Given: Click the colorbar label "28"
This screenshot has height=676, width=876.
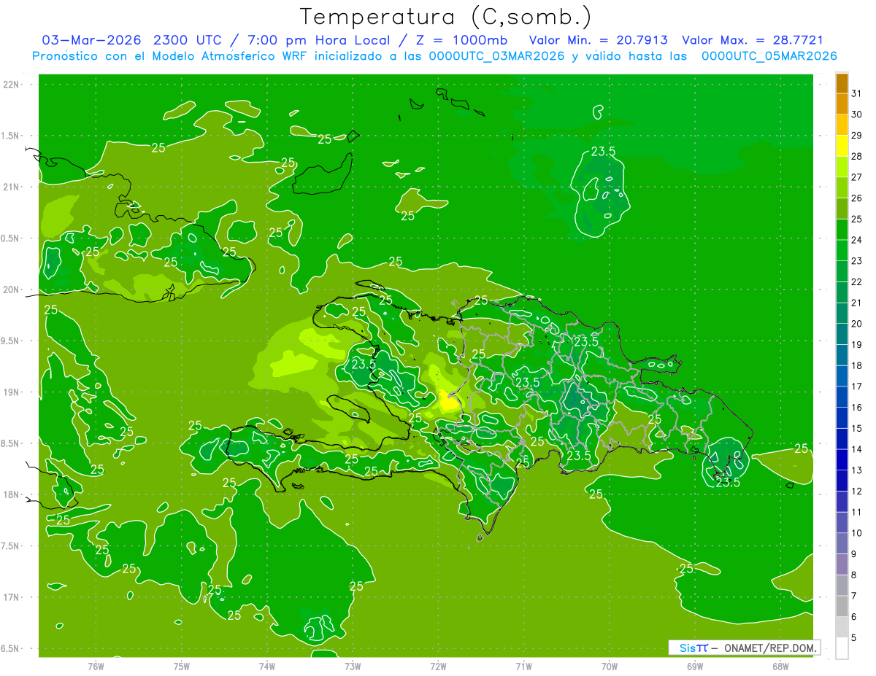Looking at the screenshot, I should (x=857, y=156).
